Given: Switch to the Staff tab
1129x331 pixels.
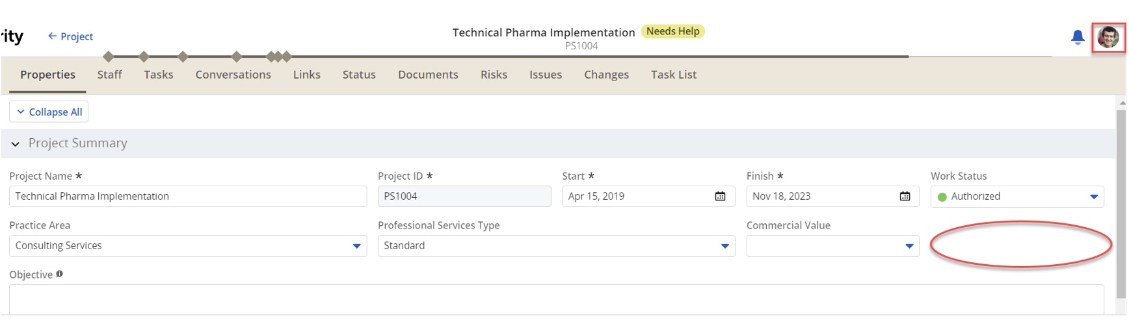Looking at the screenshot, I should [x=109, y=75].
